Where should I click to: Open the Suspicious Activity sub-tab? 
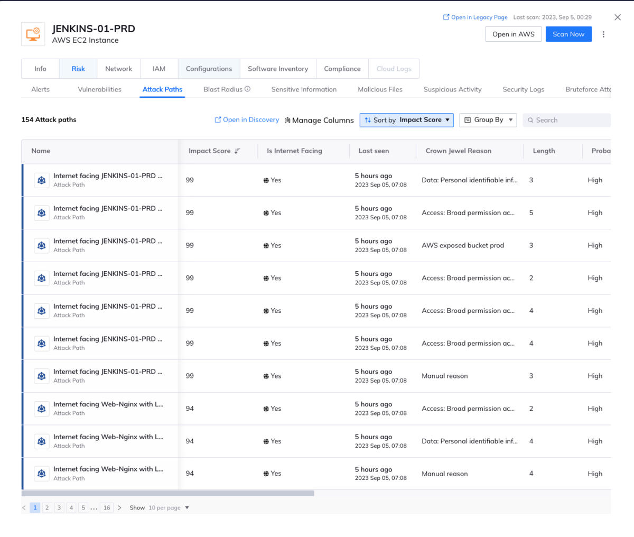coord(452,89)
